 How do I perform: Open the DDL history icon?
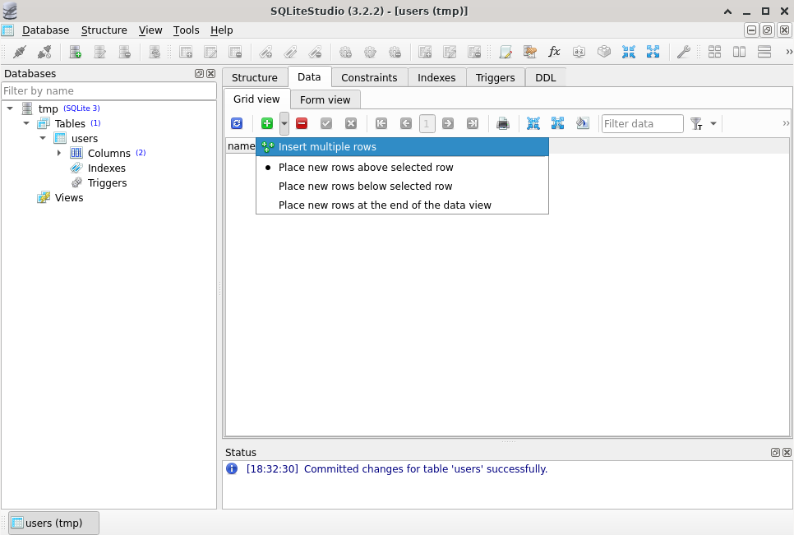(529, 52)
